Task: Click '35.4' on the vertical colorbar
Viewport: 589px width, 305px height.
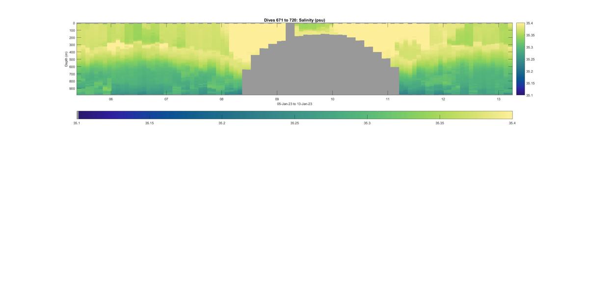Action: 530,23
